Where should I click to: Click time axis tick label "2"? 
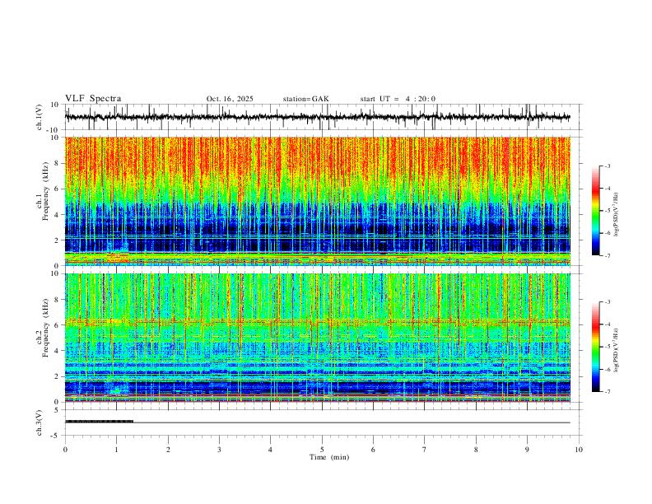168,450
